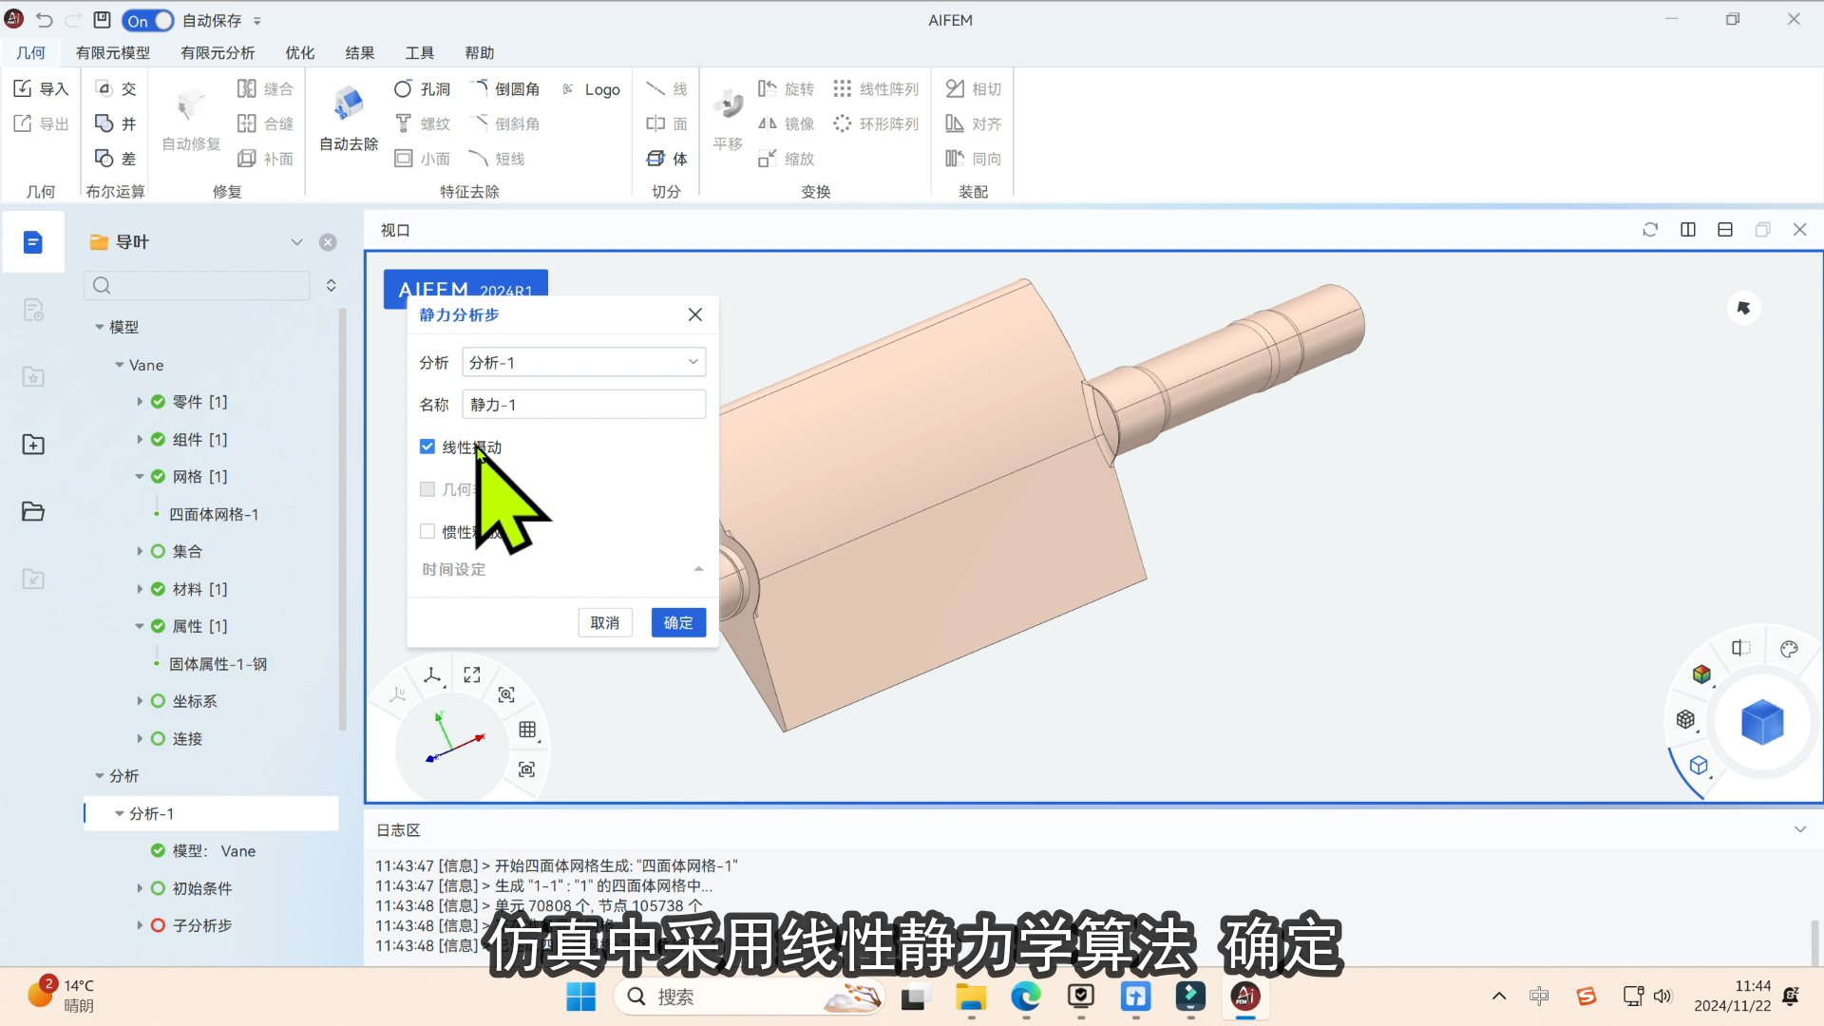The width and height of the screenshot is (1824, 1026).
Task: Open the 结果 ribbon tab
Action: pyautogui.click(x=359, y=53)
